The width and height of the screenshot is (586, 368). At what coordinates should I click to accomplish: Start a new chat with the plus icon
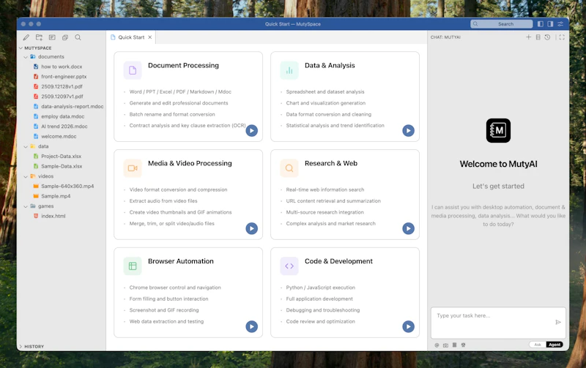[x=528, y=37]
